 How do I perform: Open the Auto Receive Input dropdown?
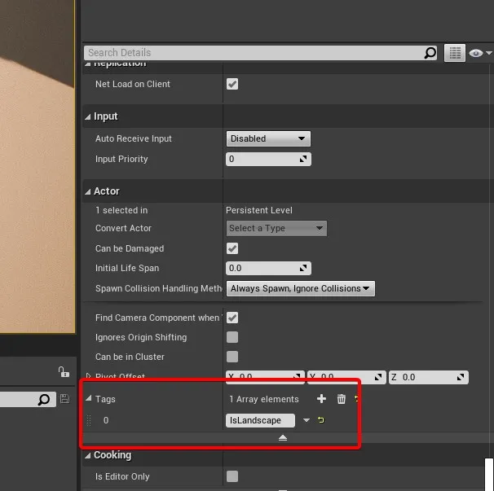(267, 138)
